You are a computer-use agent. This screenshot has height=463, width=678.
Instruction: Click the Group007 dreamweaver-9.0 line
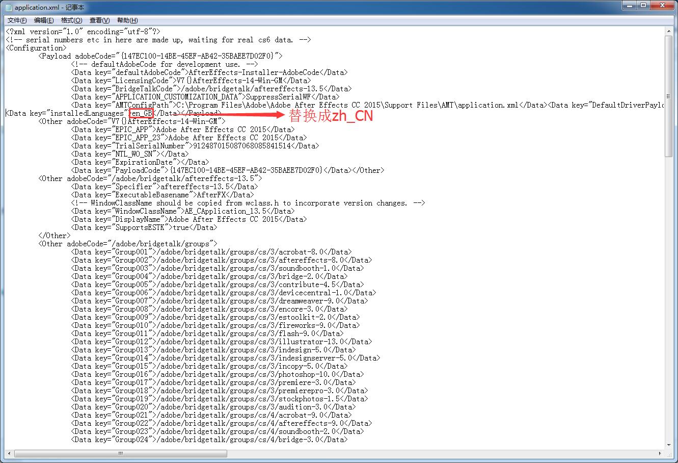[219, 301]
